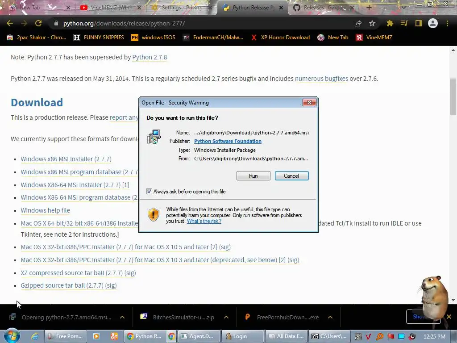Image resolution: width=457 pixels, height=343 pixels.
Task: Switch to the Settings - Privacy tab
Action: pos(181,8)
